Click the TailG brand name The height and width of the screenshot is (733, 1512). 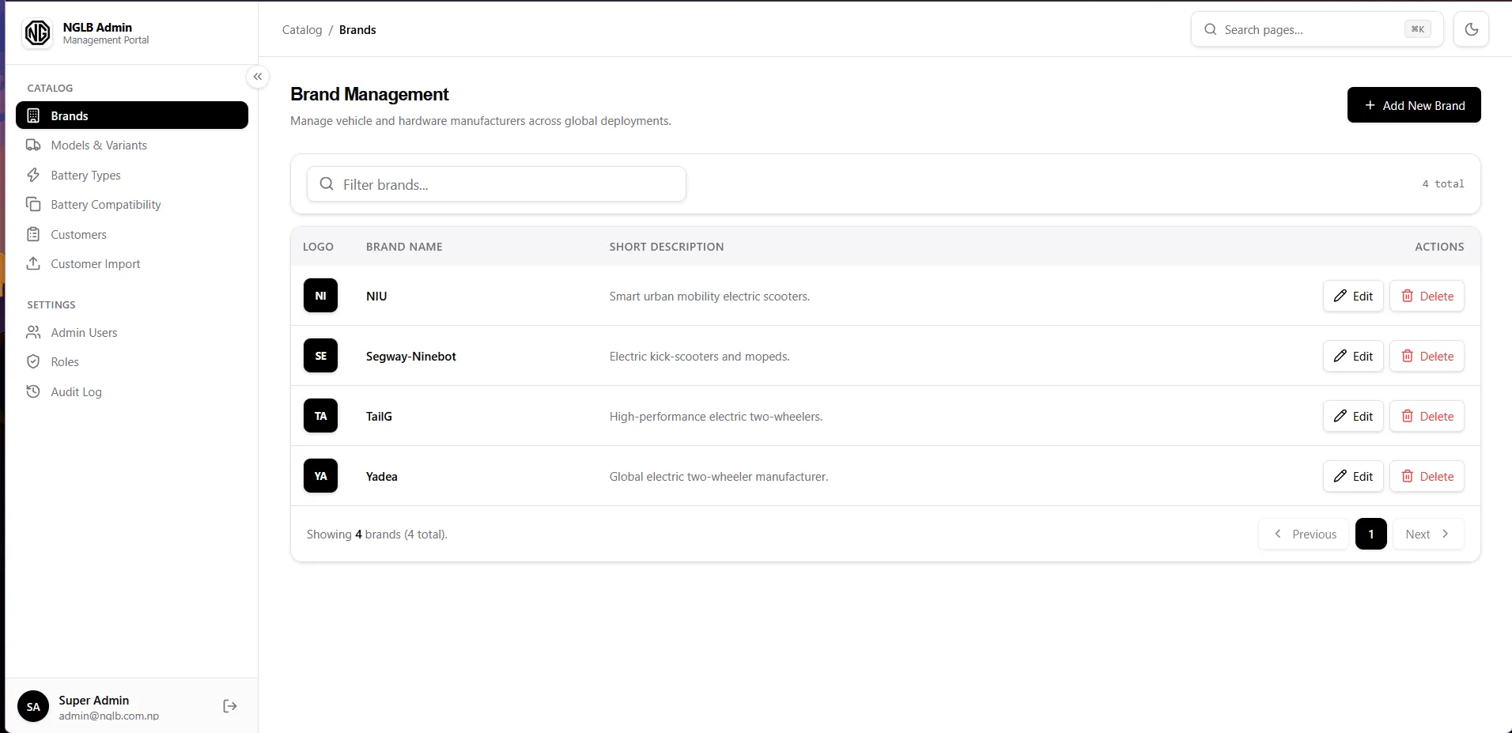pos(379,417)
